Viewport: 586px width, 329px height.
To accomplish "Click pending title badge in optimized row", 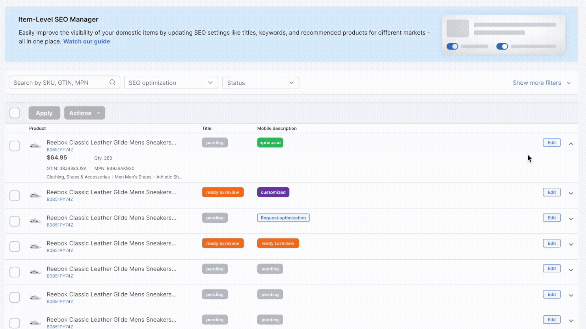I will [215, 143].
